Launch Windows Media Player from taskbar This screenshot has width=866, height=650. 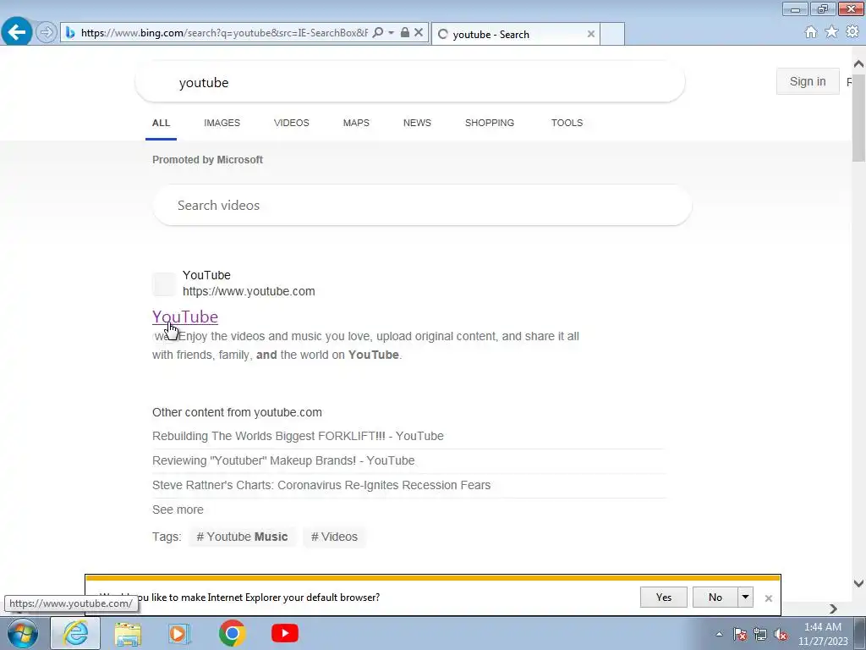(179, 633)
